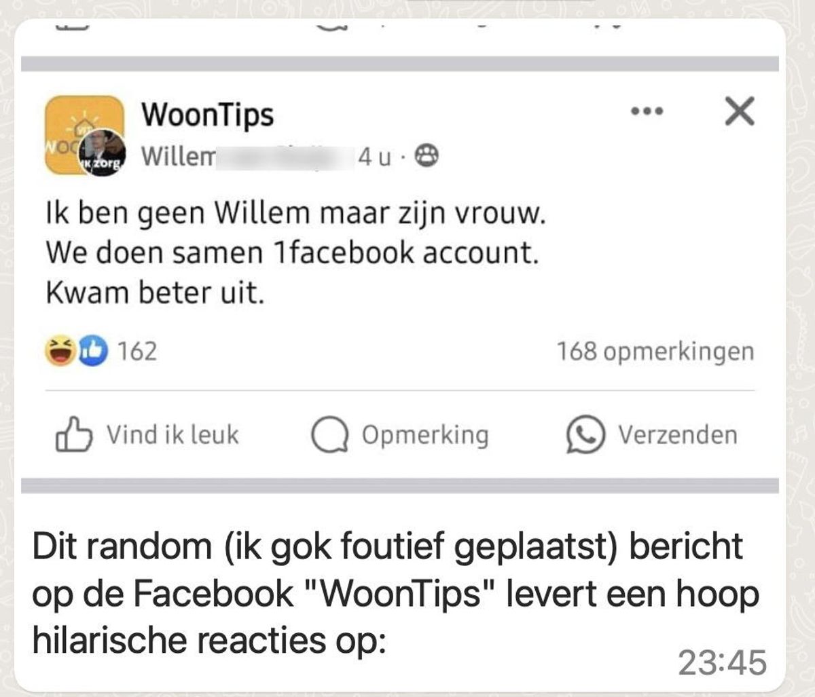Open the three-dots post options menu

(647, 111)
